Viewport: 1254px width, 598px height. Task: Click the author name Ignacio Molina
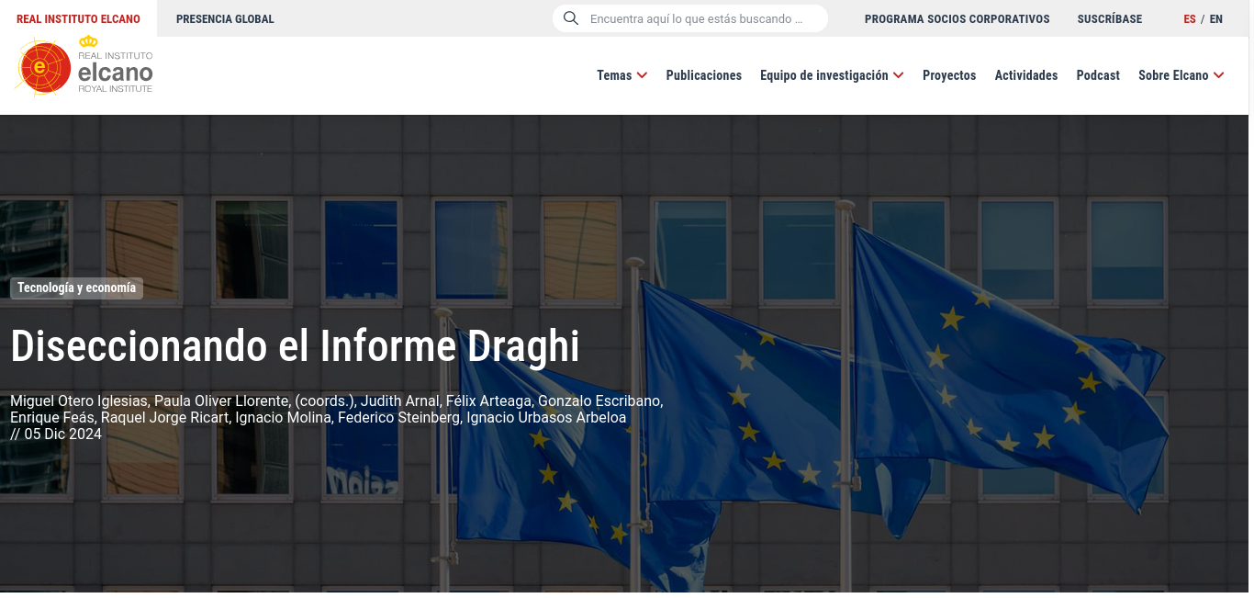[283, 417]
